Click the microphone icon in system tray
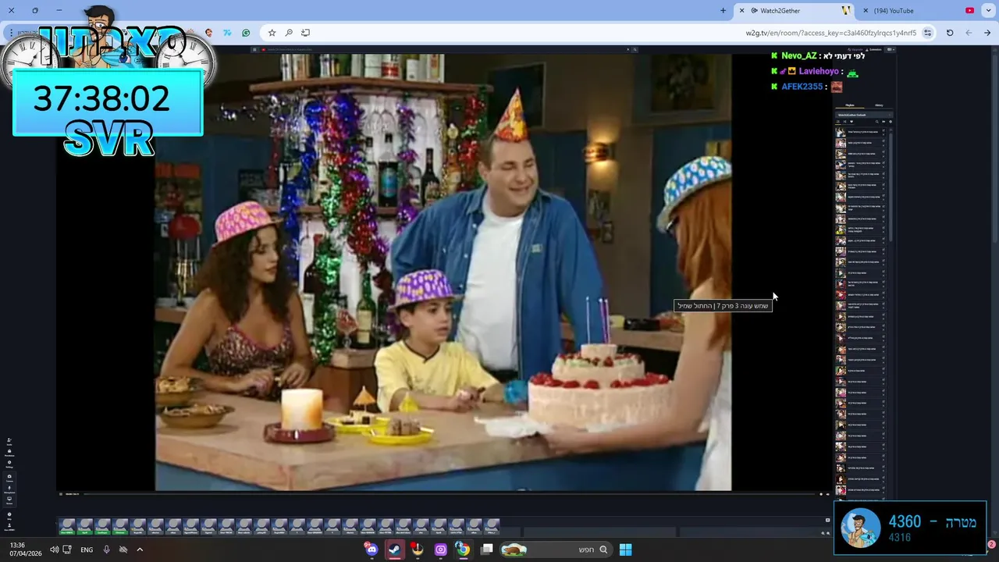The image size is (999, 562). pos(107,550)
